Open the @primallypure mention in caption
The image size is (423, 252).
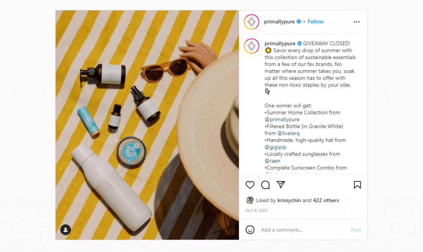pos(282,119)
